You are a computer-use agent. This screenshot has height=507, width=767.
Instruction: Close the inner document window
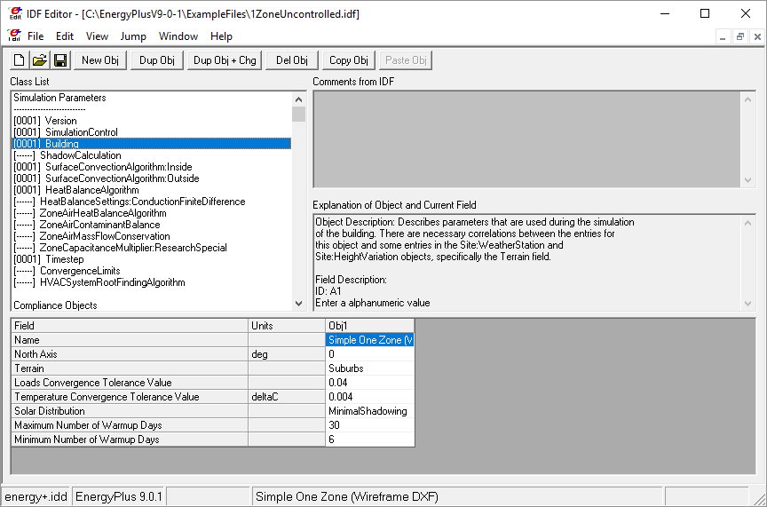[757, 36]
